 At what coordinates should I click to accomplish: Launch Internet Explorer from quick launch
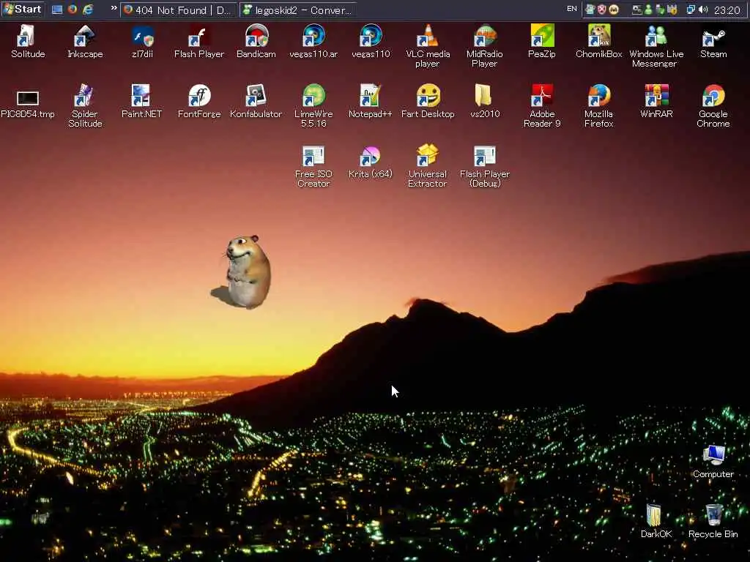pos(88,9)
